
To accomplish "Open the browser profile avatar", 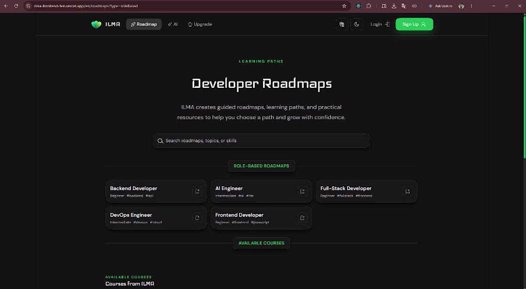I will [x=461, y=6].
